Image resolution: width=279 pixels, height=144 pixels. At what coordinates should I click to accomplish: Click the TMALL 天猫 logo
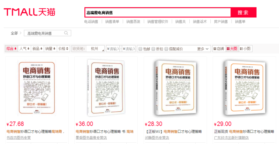point(29,12)
